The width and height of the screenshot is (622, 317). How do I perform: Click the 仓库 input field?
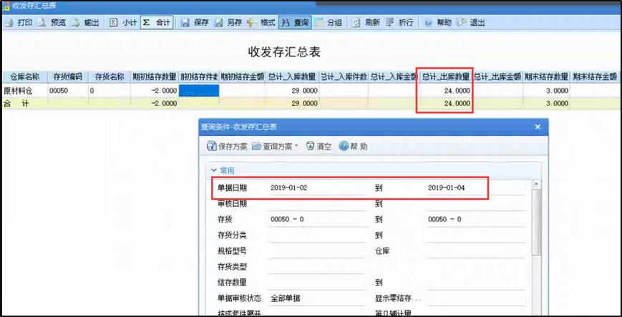[x=476, y=250]
